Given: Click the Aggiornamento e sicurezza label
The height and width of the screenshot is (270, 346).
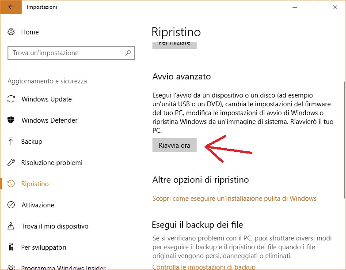Looking at the screenshot, I should pyautogui.click(x=47, y=81).
